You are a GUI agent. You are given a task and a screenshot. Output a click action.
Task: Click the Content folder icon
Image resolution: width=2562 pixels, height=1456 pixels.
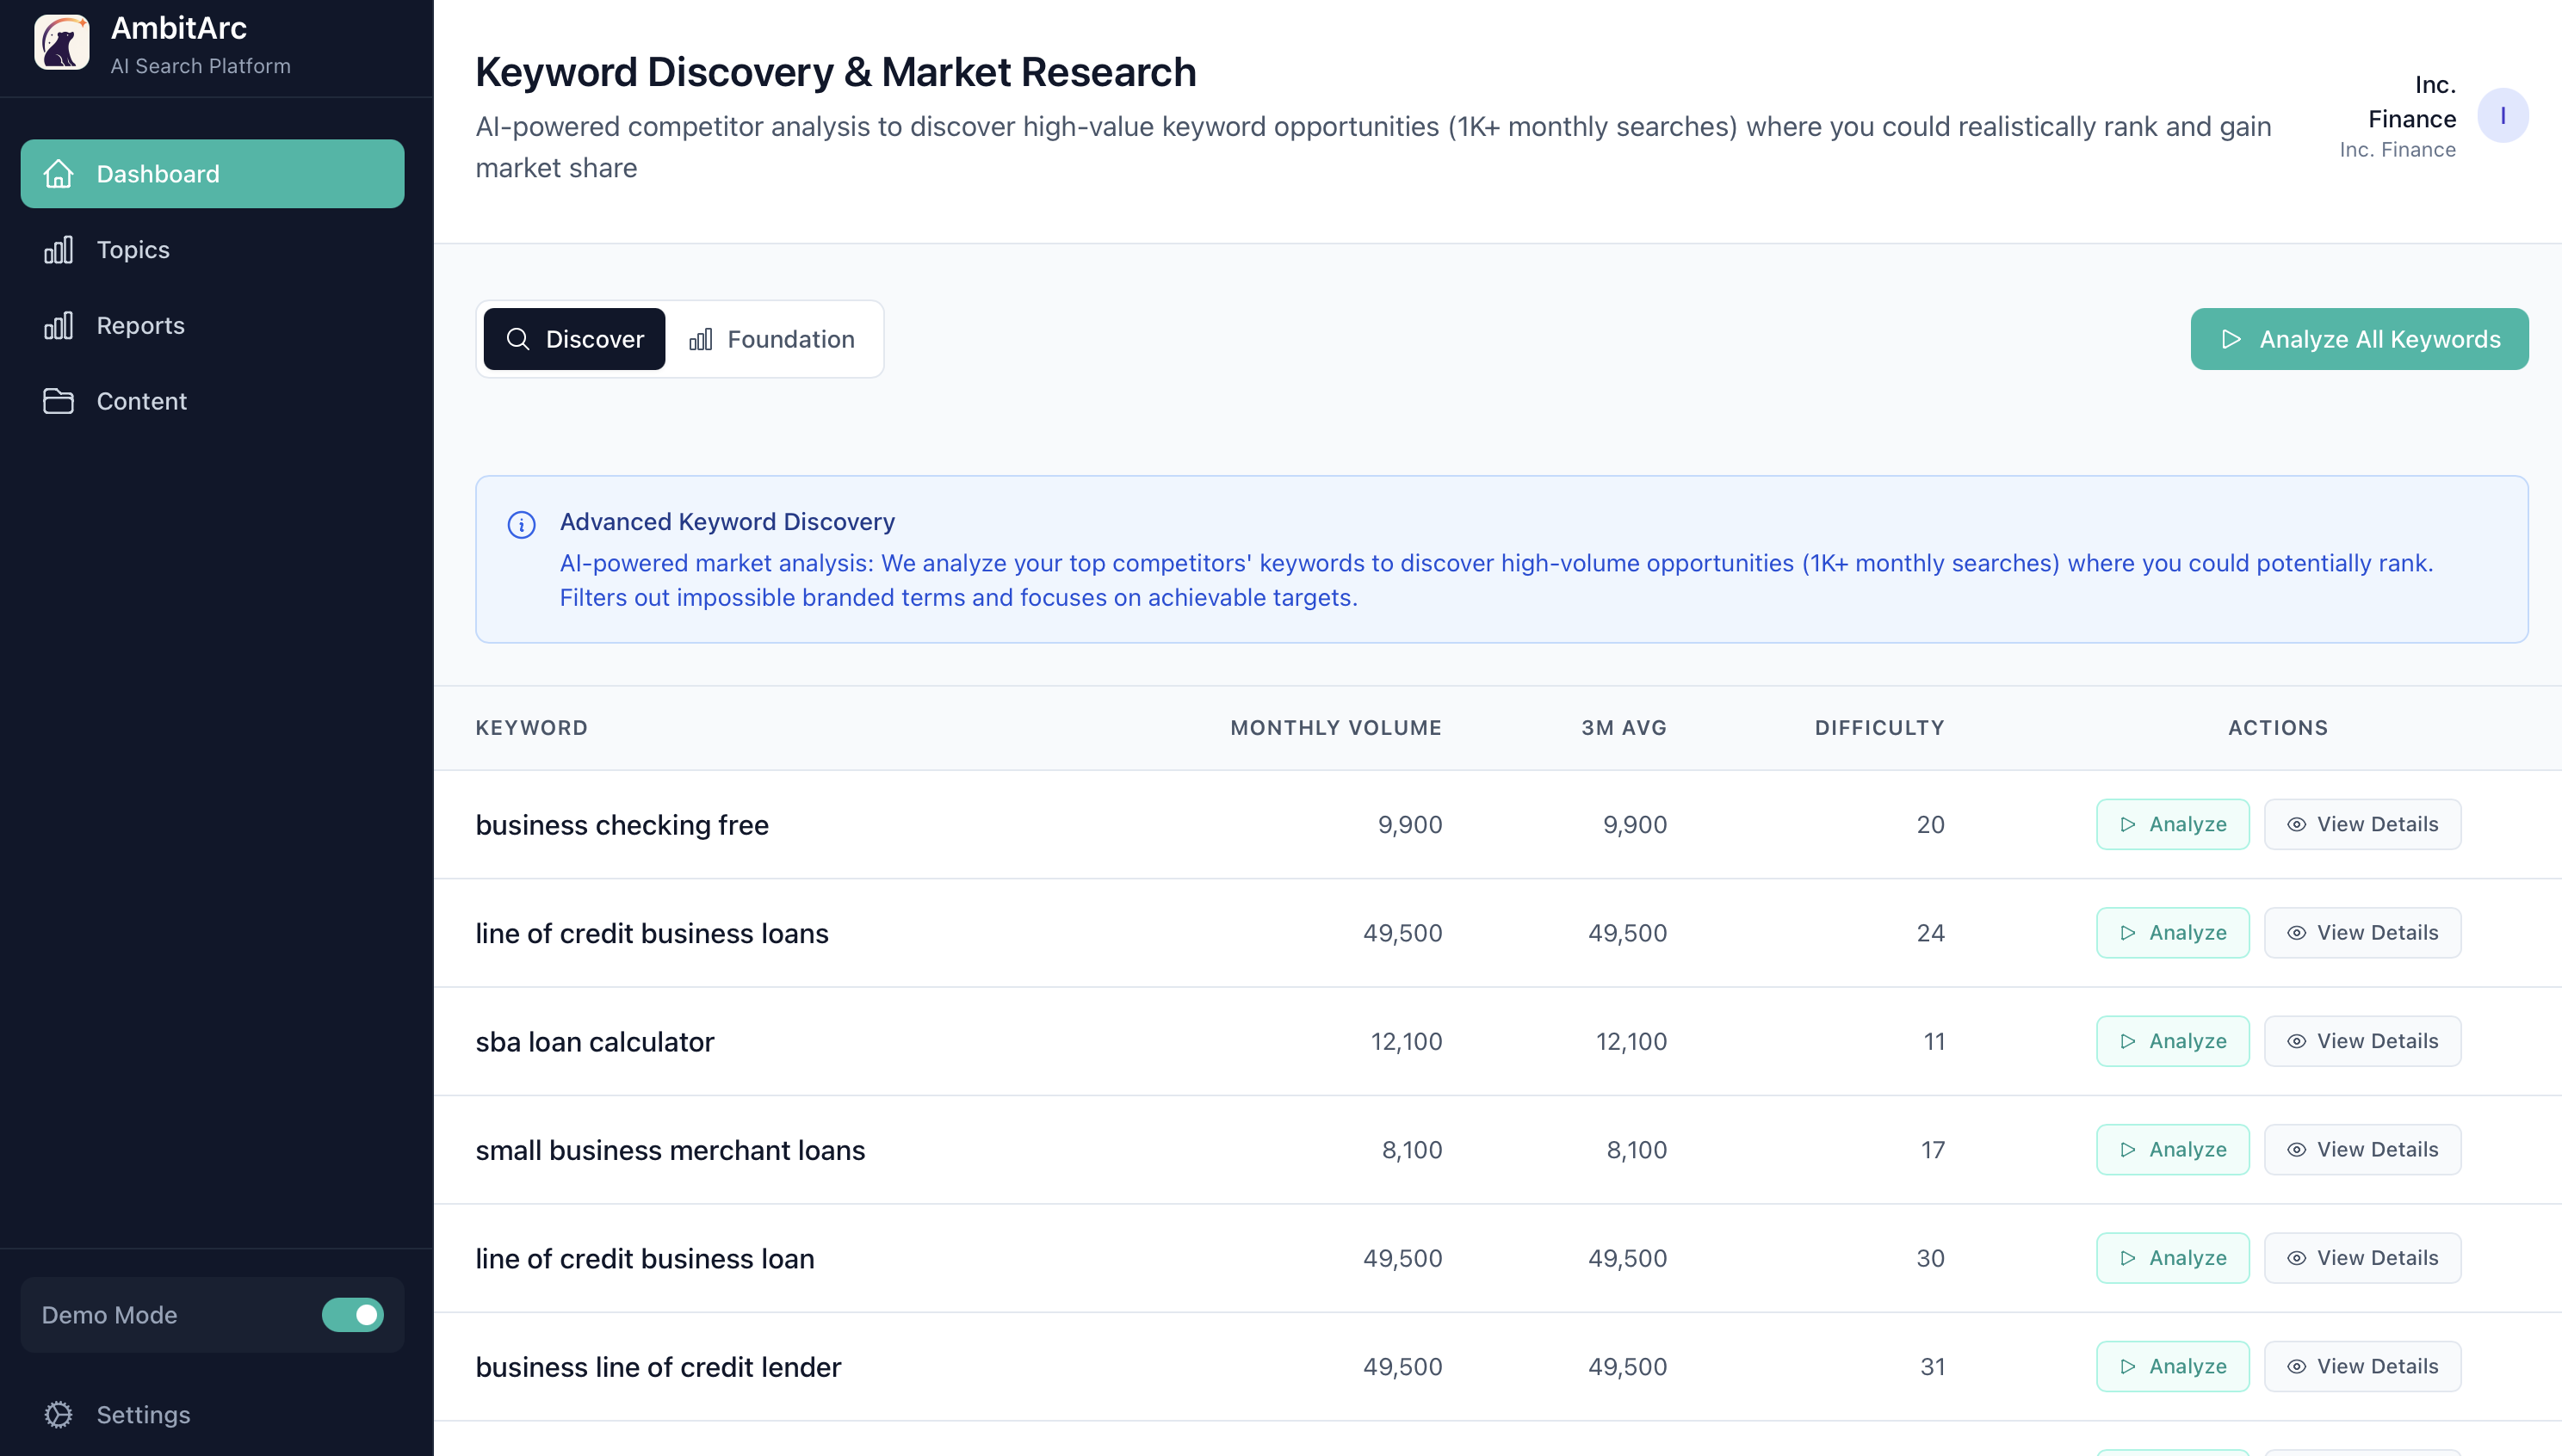[58, 401]
